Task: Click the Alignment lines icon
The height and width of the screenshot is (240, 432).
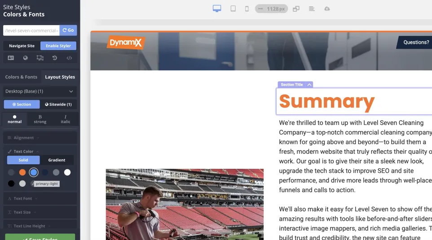Action: click(x=9, y=137)
